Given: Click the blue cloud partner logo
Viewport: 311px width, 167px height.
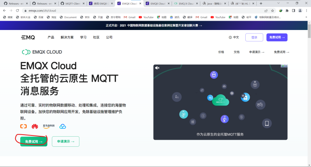Looking at the screenshot, I should [x=63, y=126].
